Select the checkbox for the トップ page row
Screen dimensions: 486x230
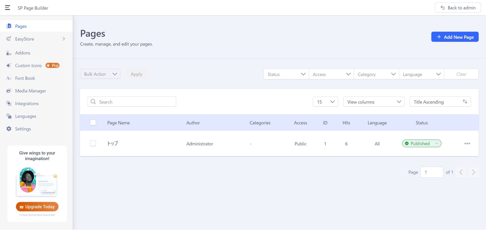click(93, 143)
